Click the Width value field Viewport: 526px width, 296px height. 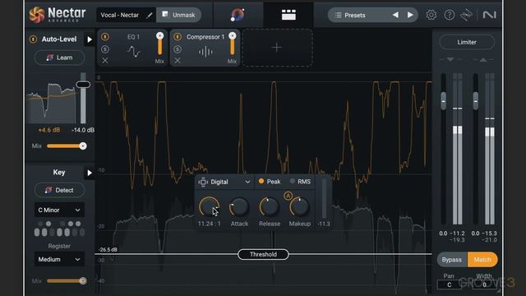click(x=484, y=284)
